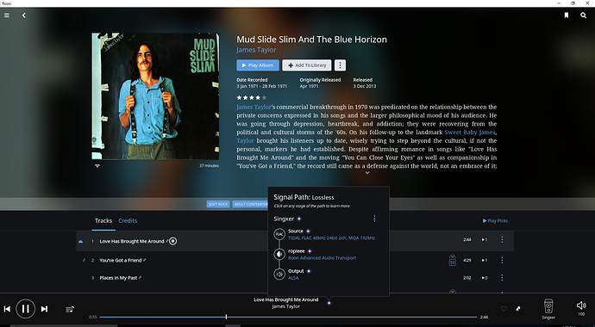Click the thumbs-up icon on track 1 row

pyautogui.click(x=80, y=242)
